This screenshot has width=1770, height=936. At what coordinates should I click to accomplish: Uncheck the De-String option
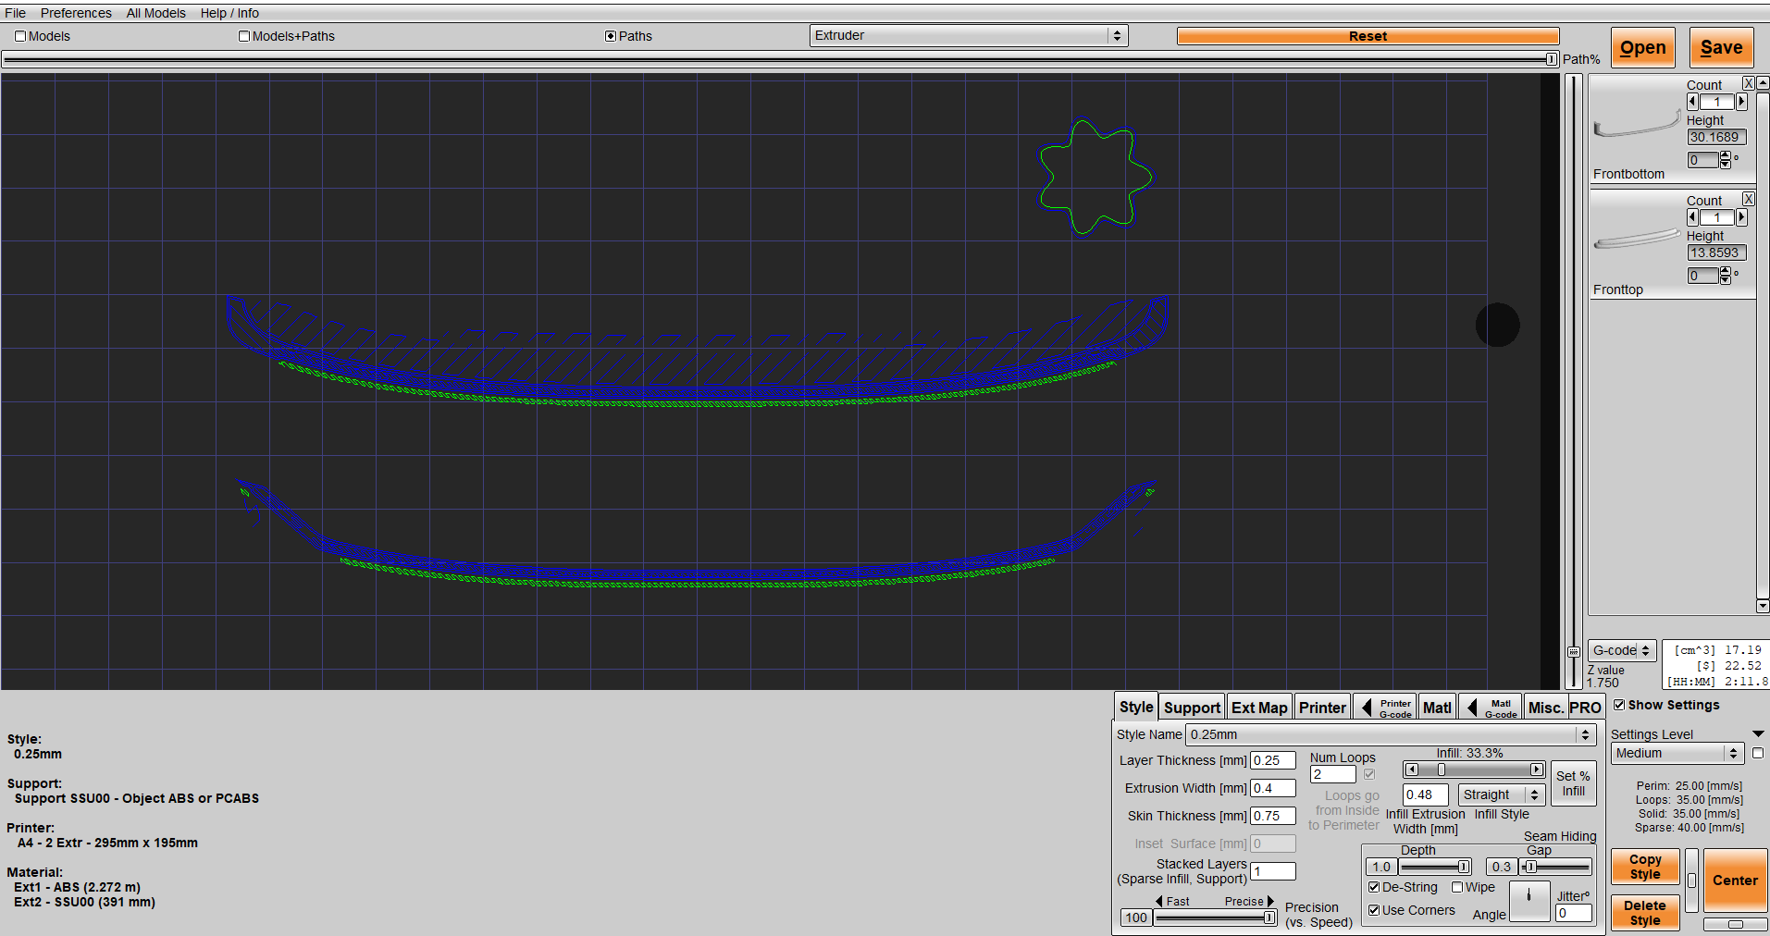[x=1374, y=887]
